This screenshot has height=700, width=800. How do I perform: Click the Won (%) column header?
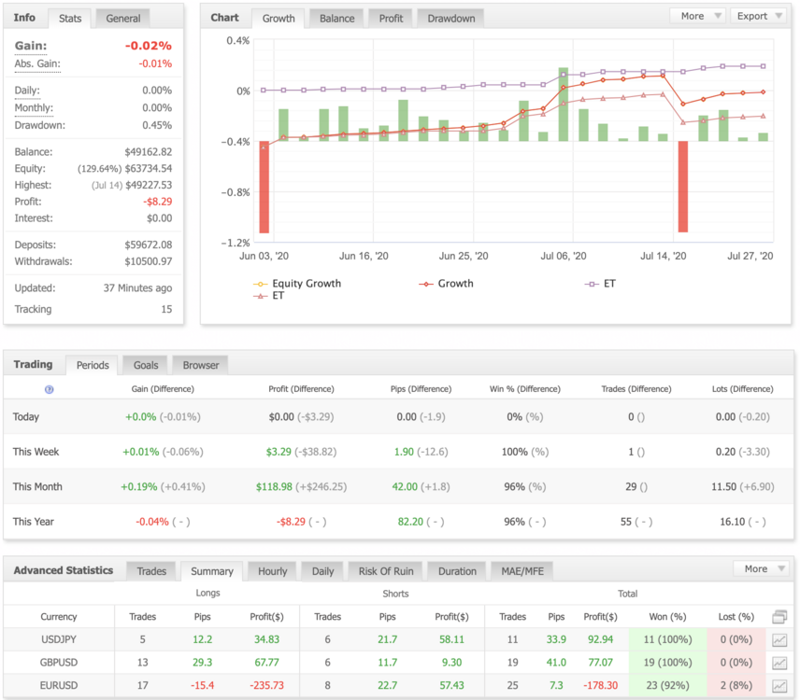point(667,617)
